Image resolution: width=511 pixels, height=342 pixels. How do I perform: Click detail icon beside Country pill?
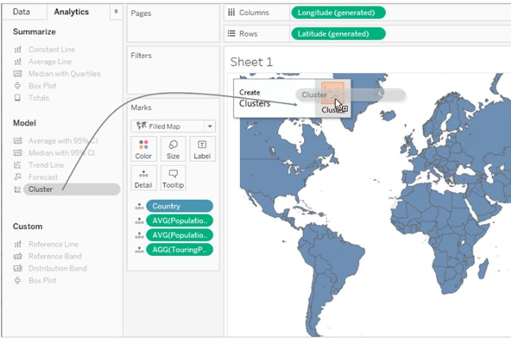coord(139,206)
